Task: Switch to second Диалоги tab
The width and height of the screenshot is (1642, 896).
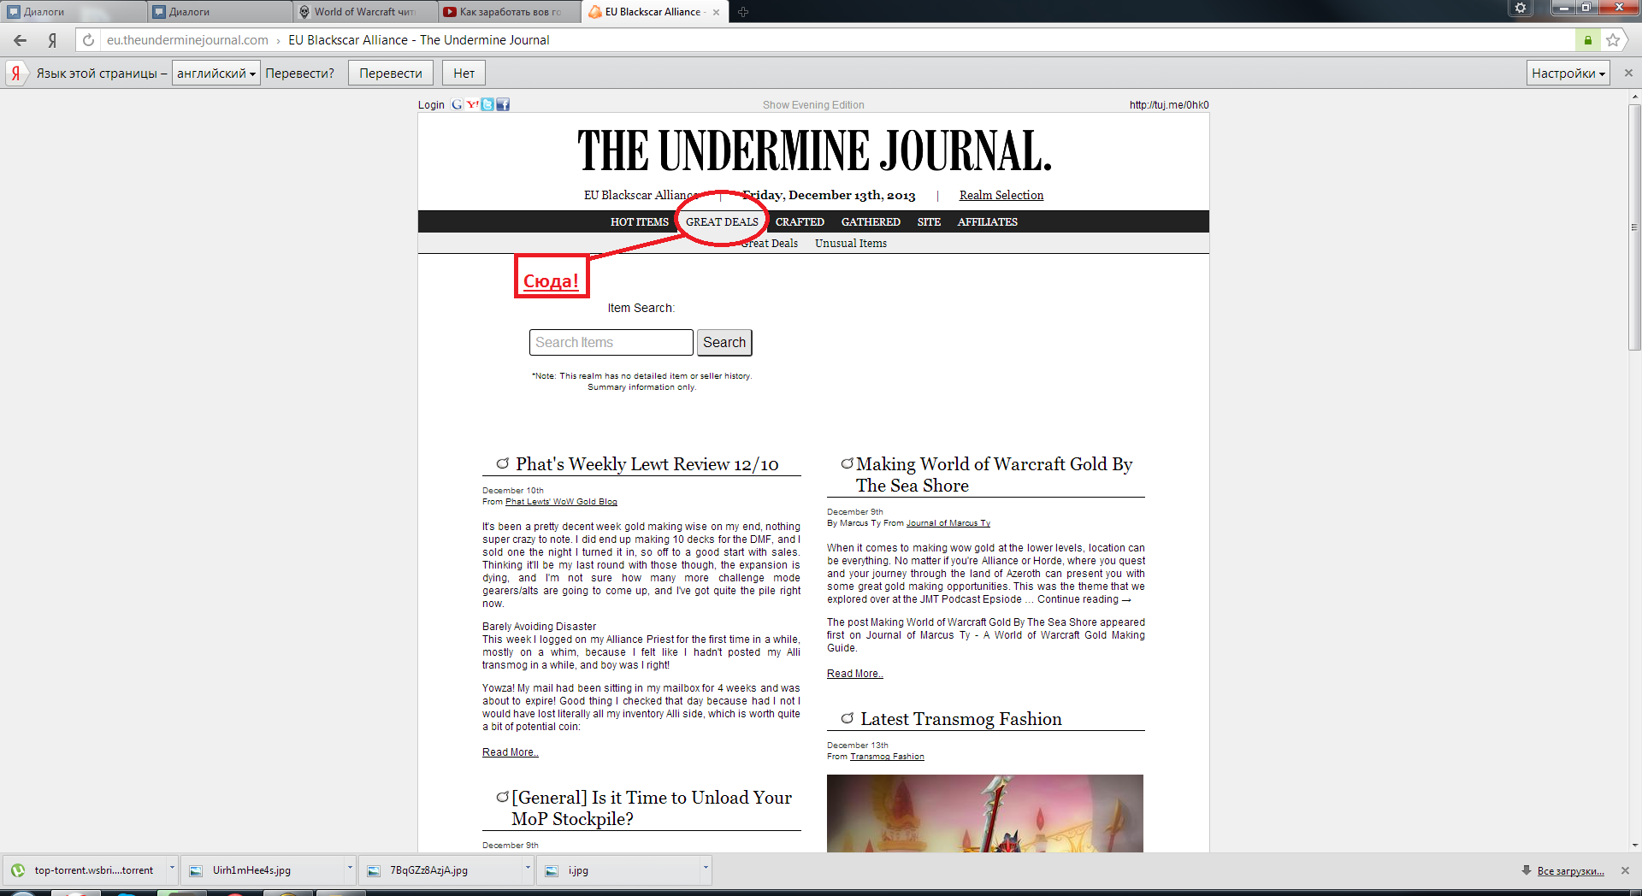Action: tap(218, 12)
